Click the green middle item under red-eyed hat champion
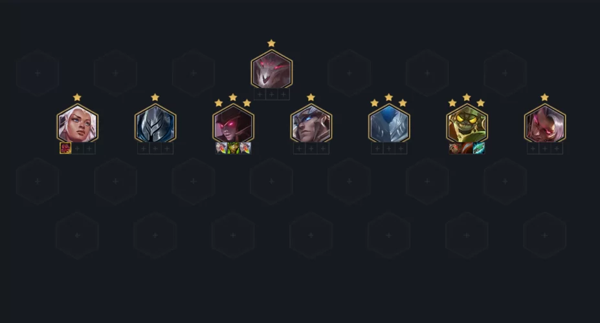The width and height of the screenshot is (600, 323). [234, 148]
